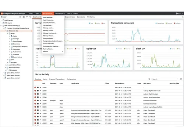
Task: Choose Audit Manager from Management menu
Action: [48, 17]
